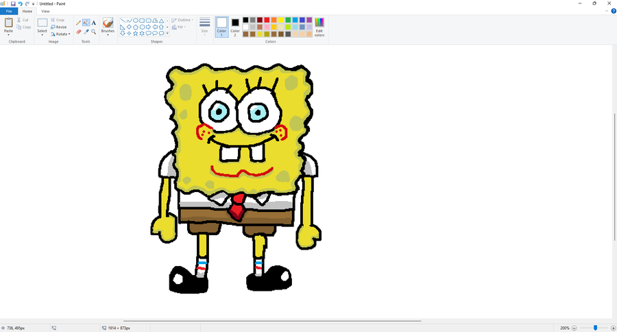Open Customize Quick Access Toolbar arrow
The width and height of the screenshot is (617, 332).
coord(33,4)
